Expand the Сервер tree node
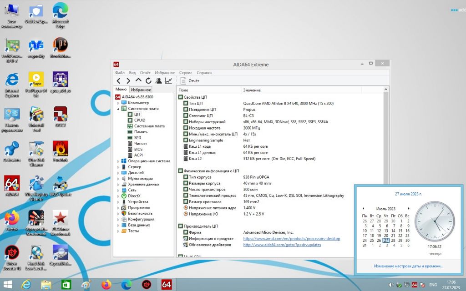Viewport: 466px width, 291px height. click(118, 167)
